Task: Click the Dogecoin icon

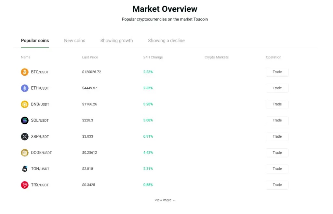Action: tap(25, 153)
